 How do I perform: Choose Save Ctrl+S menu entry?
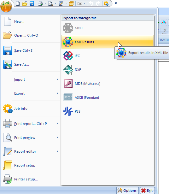click(x=31, y=50)
